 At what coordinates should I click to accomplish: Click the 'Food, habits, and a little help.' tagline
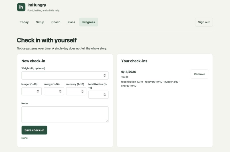coord(44,11)
